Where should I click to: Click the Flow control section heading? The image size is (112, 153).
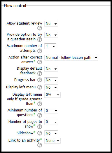pos(15,6)
